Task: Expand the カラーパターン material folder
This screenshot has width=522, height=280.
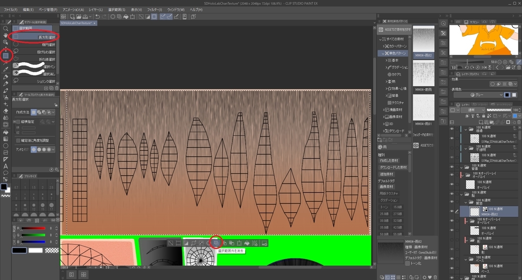Action: point(384,46)
